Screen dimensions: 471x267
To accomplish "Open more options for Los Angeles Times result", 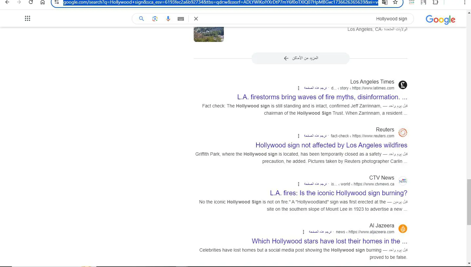I will pos(298,88).
